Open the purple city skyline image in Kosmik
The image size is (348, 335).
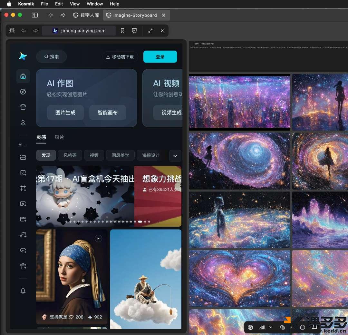coord(239,102)
